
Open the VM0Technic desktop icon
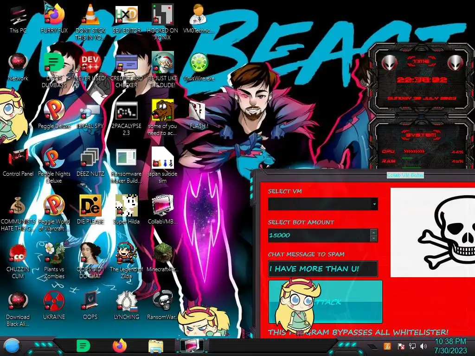click(199, 19)
